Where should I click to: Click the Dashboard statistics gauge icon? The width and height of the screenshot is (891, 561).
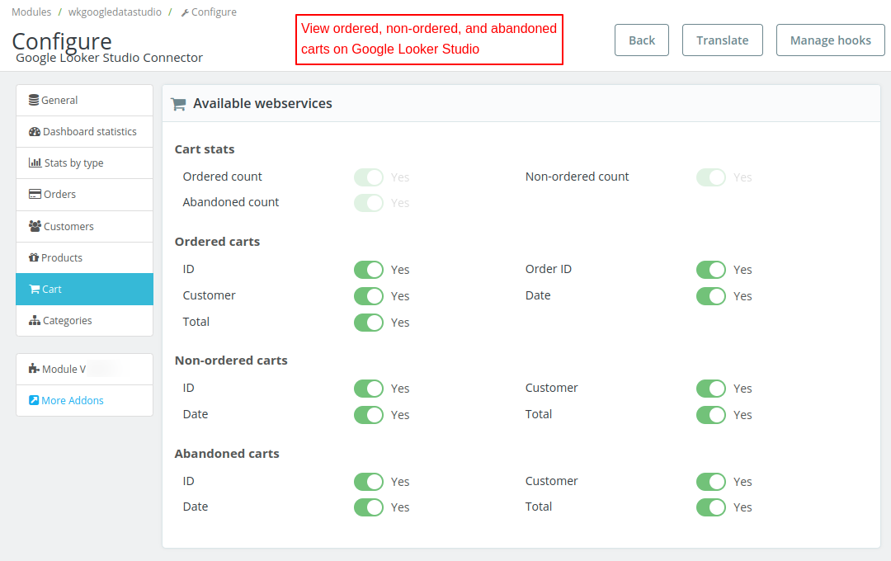pos(35,132)
